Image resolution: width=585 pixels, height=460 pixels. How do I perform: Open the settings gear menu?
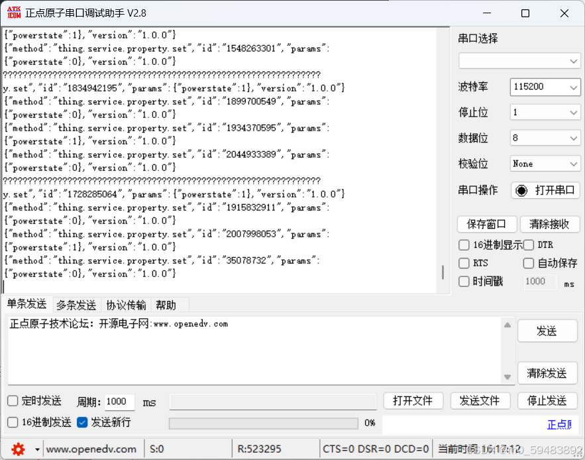pos(18,449)
